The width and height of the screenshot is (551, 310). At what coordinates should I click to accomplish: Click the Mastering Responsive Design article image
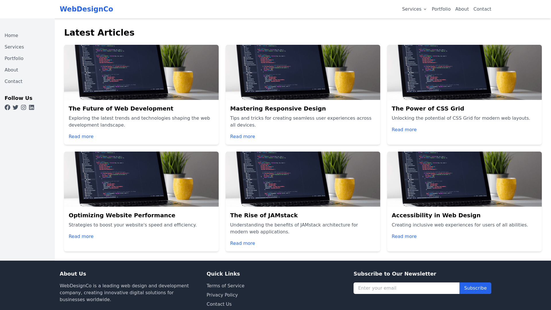tap(303, 72)
